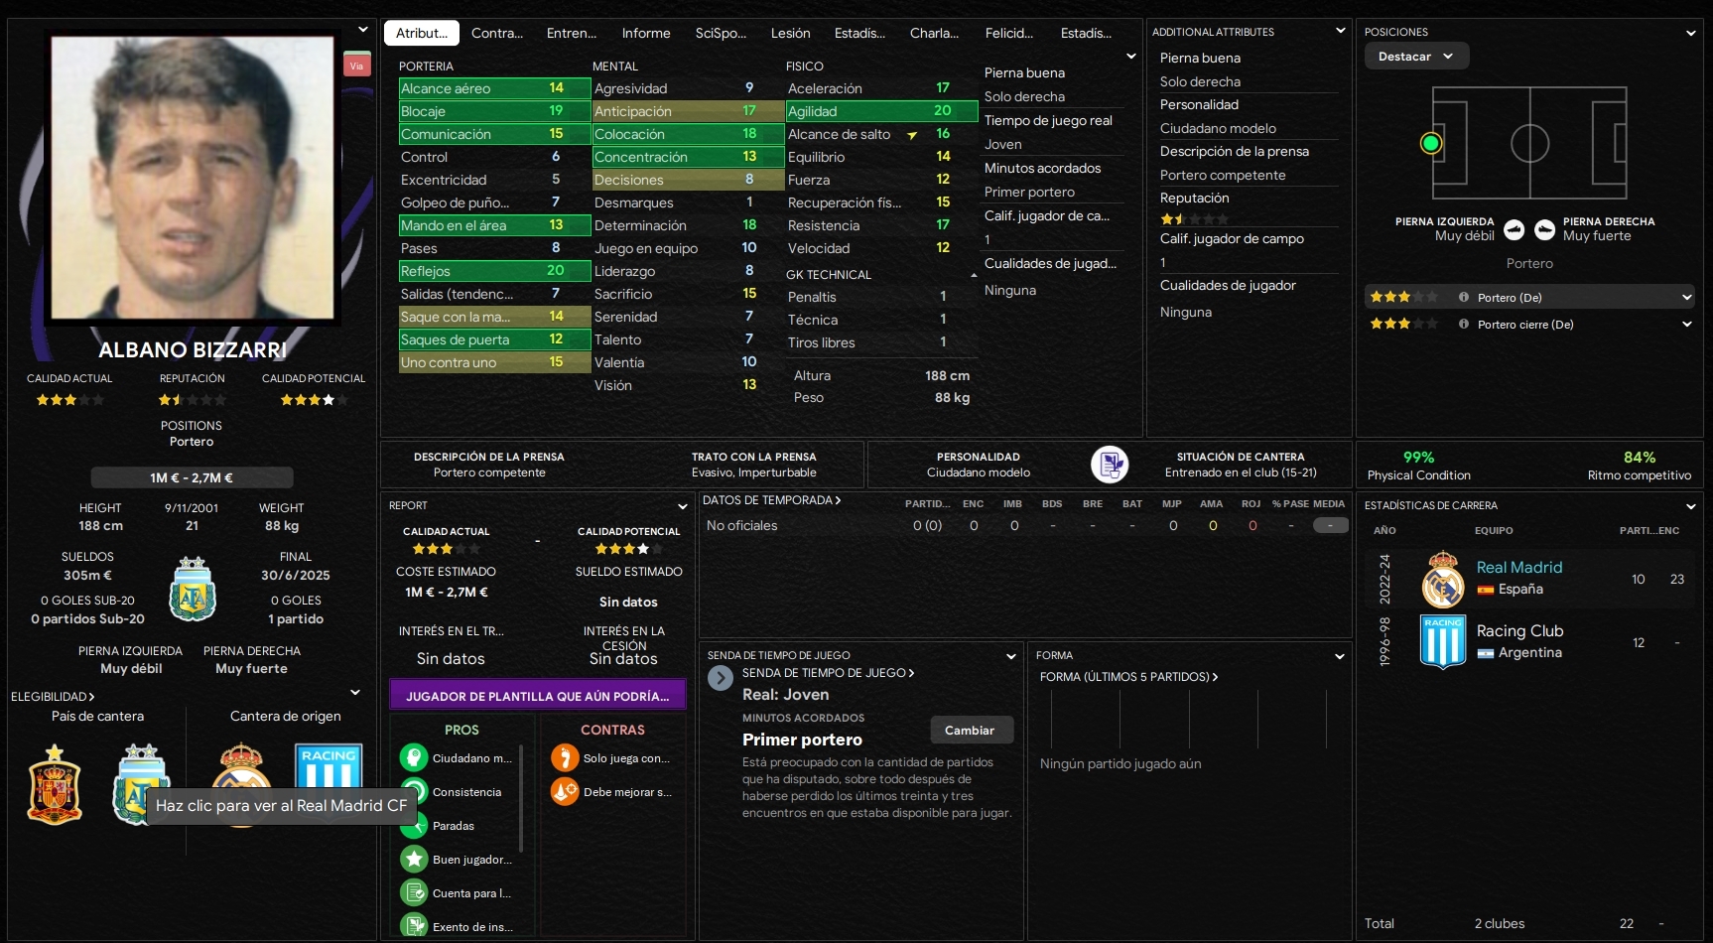Click the Ciudadano m... pro icon
The height and width of the screenshot is (943, 1713).
click(414, 758)
